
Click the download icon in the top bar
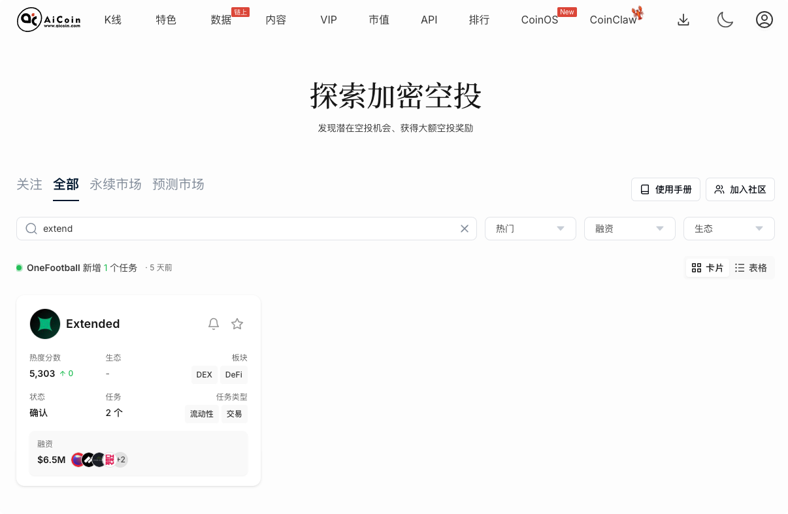click(x=683, y=20)
